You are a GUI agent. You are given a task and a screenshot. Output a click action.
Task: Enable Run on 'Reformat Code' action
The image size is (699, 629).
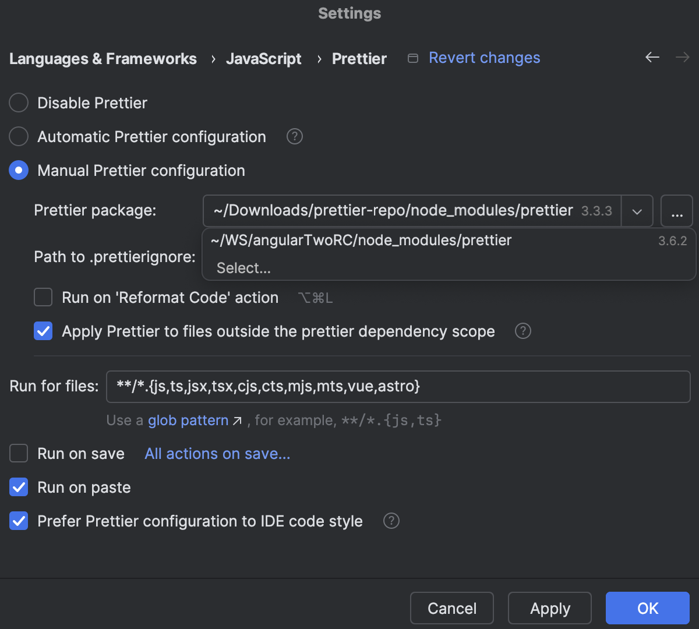point(43,297)
